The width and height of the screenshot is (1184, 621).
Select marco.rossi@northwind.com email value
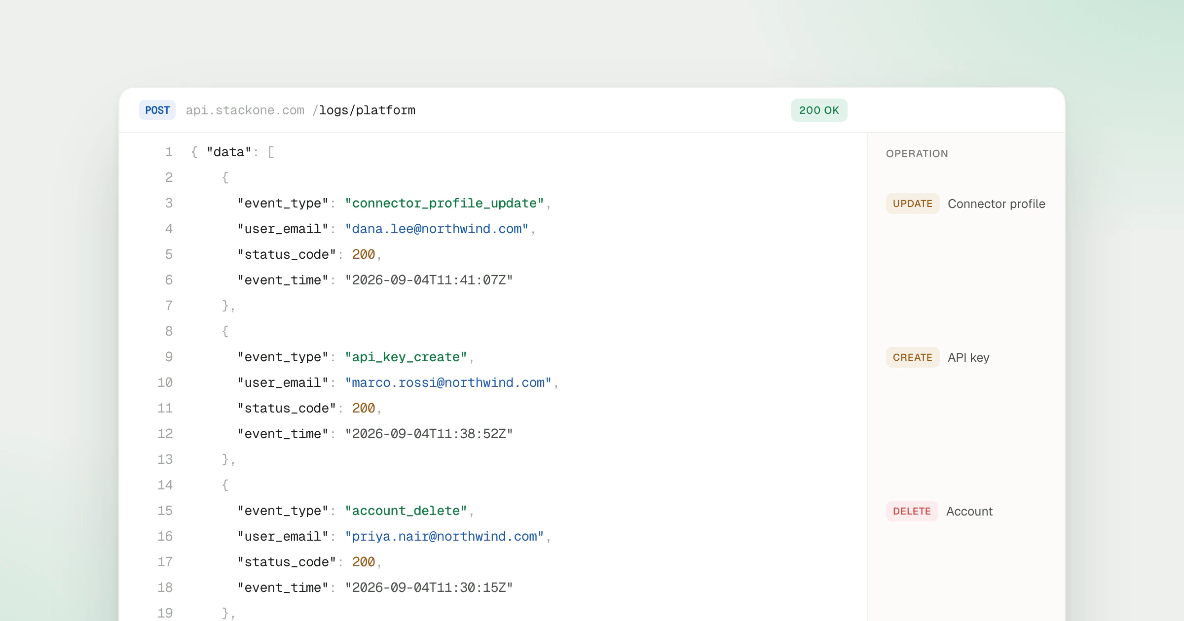click(x=448, y=382)
